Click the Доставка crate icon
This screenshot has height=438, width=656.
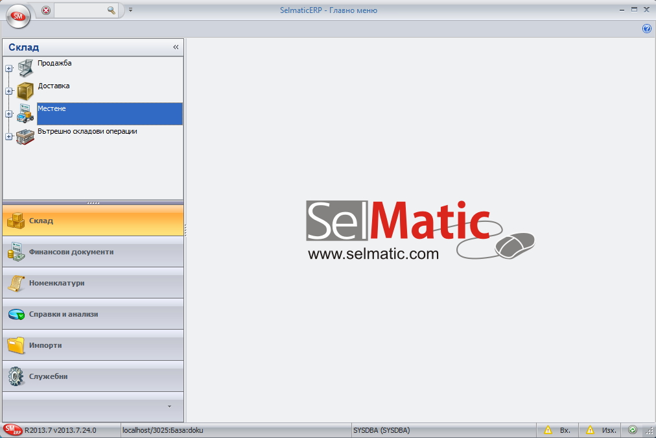pos(25,91)
